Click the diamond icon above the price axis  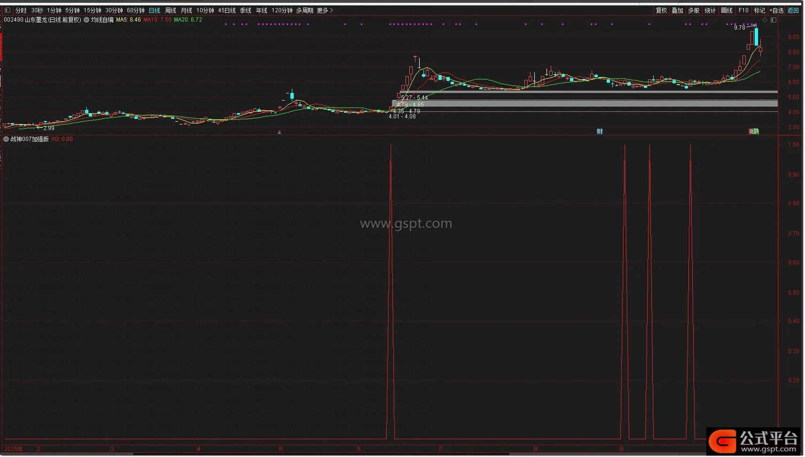pyautogui.click(x=765, y=20)
